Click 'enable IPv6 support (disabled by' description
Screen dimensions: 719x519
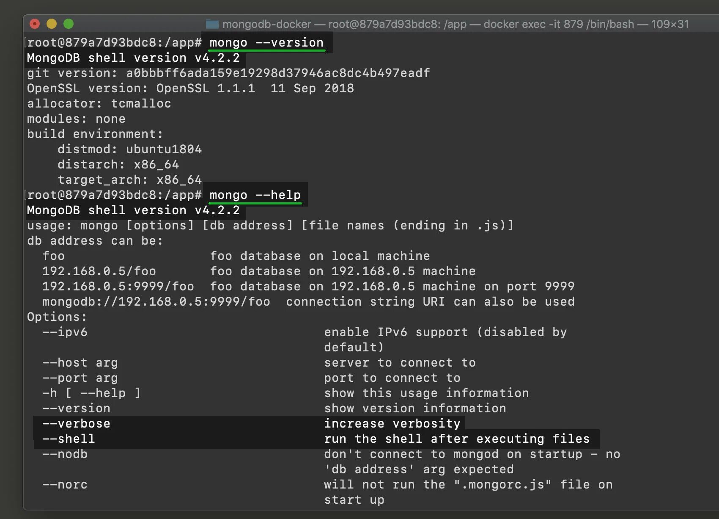[445, 332]
